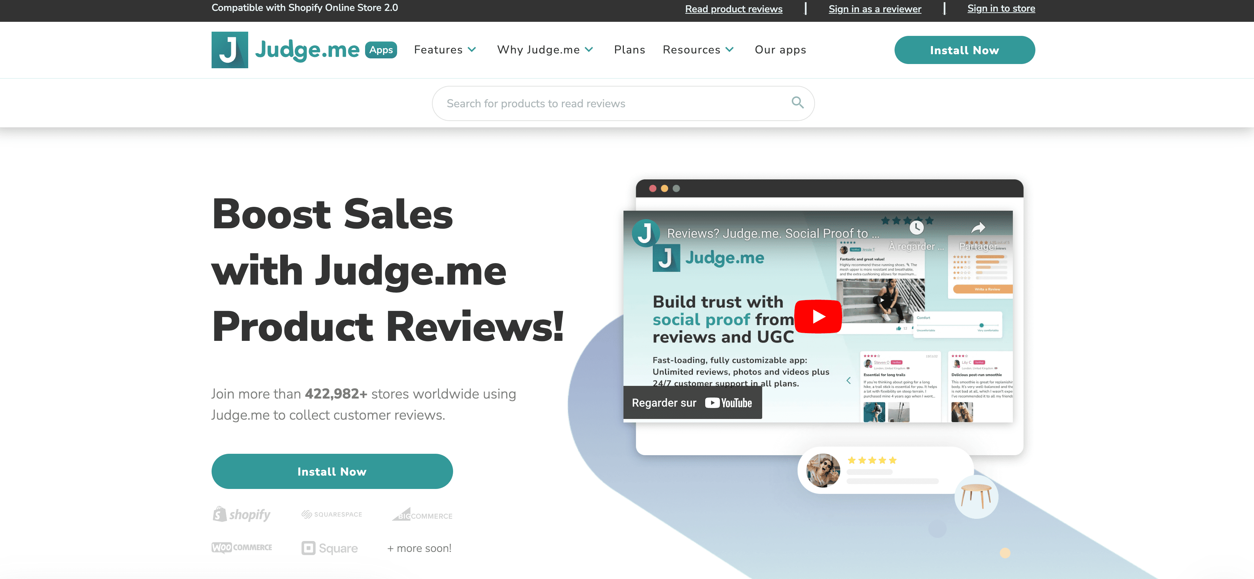Viewport: 1254px width, 579px height.
Task: Click the 'À regarder' label on video
Action: tap(916, 246)
